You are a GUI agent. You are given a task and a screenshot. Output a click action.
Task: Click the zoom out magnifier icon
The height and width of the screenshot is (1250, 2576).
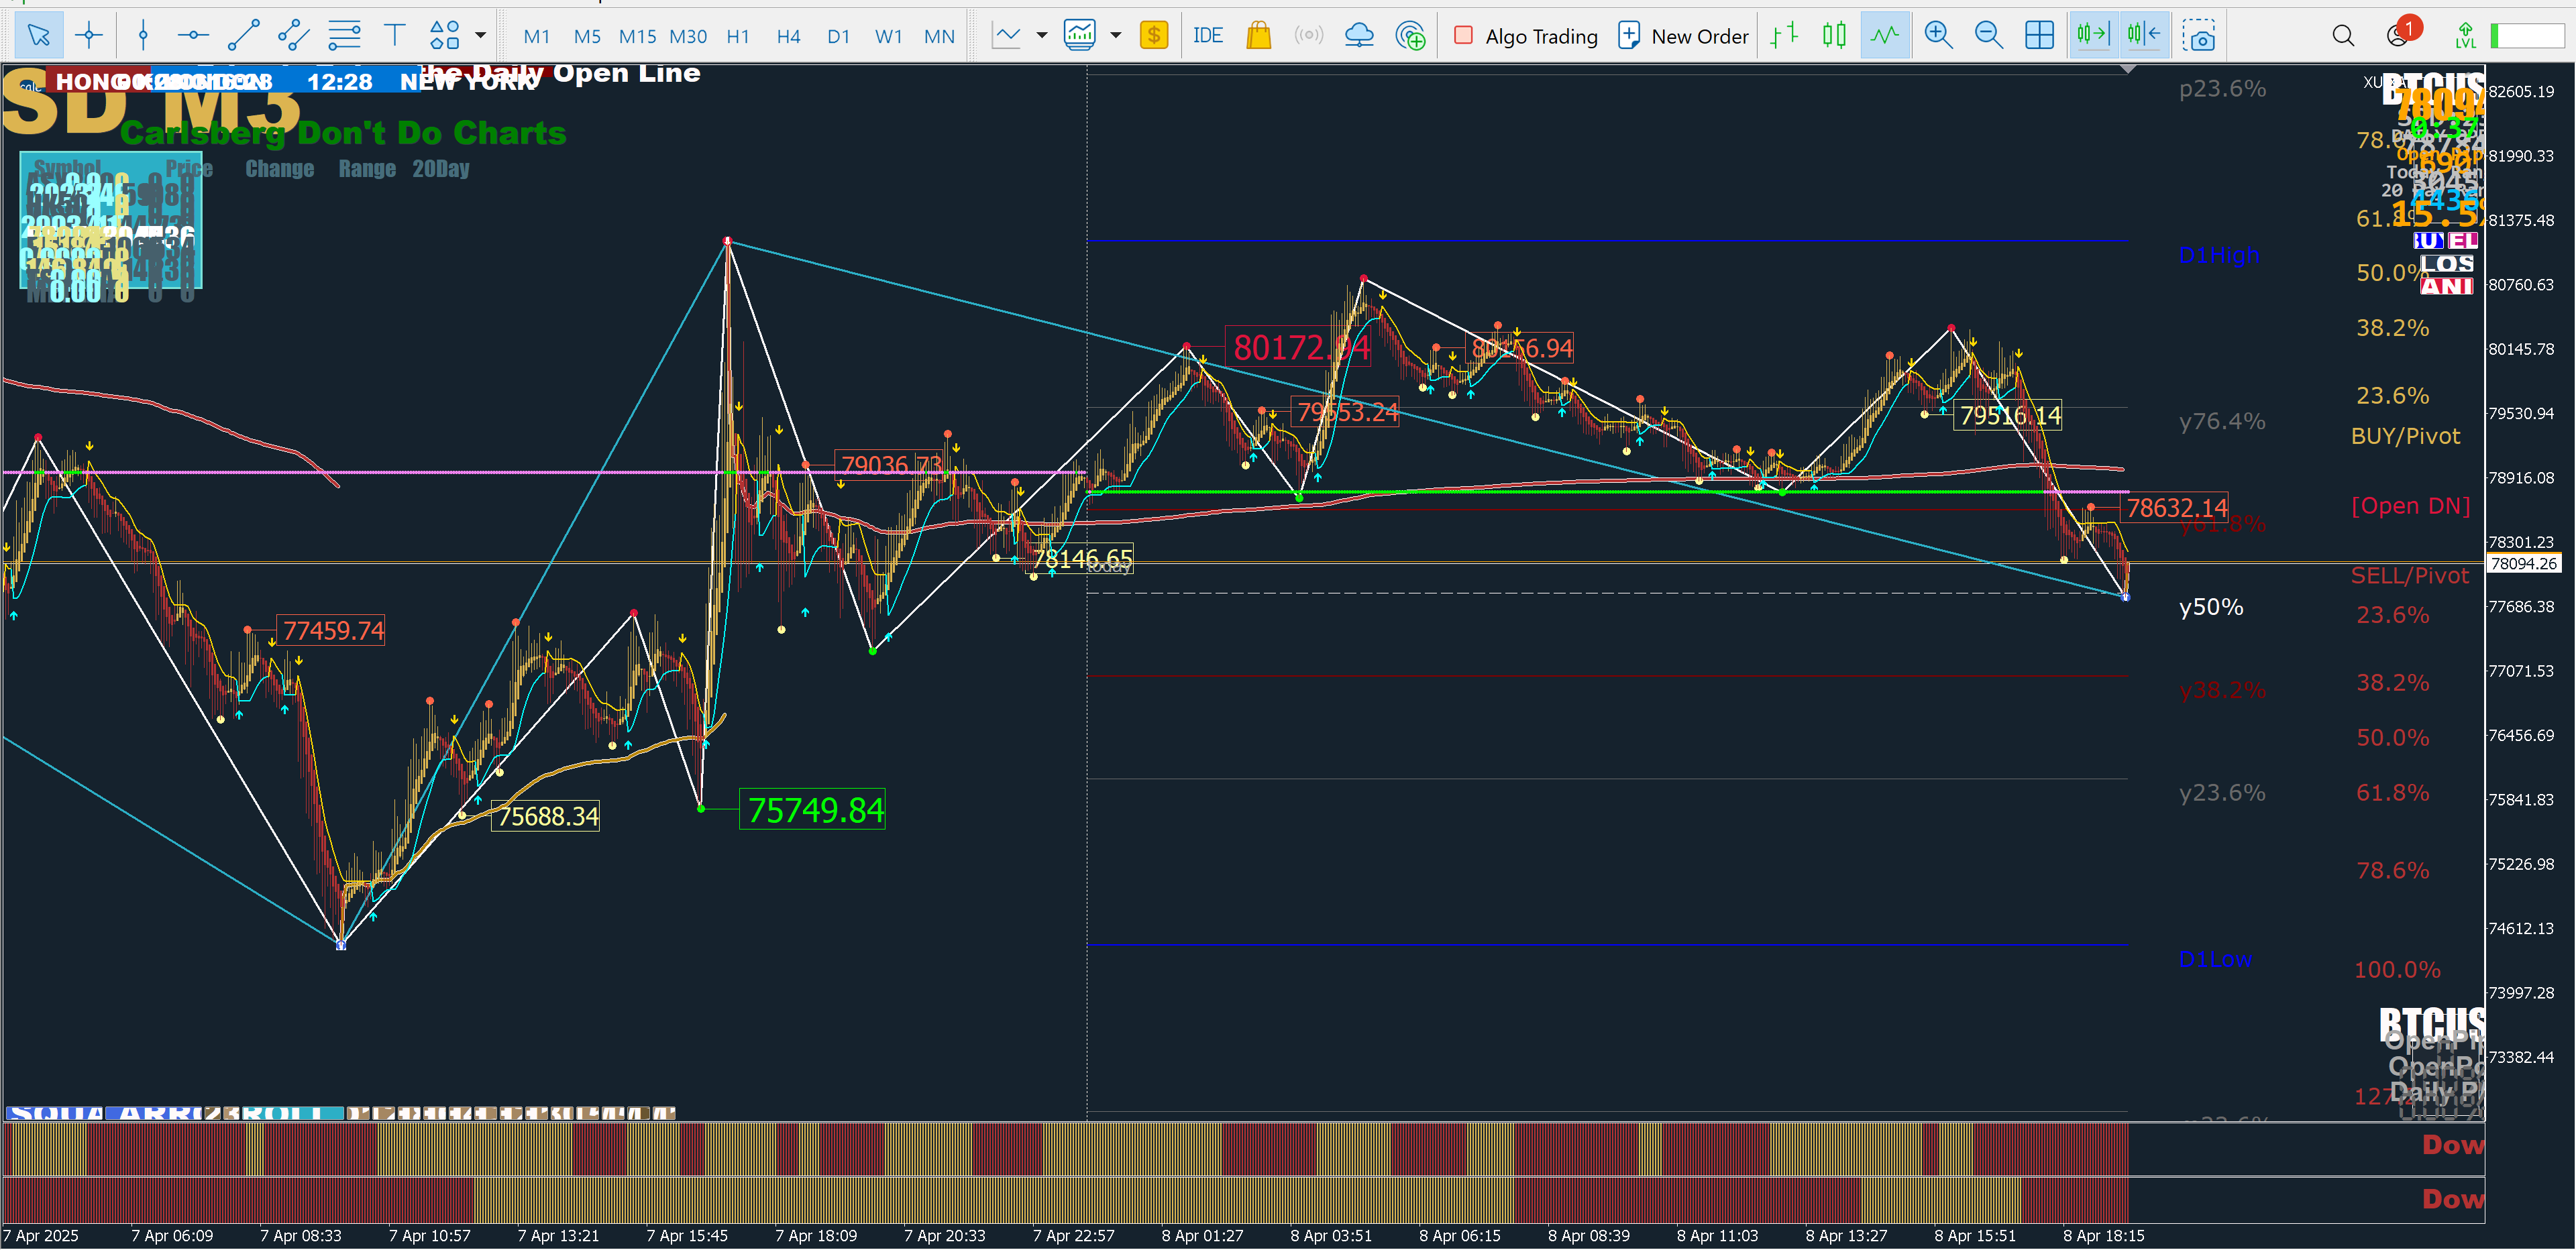point(1988,36)
